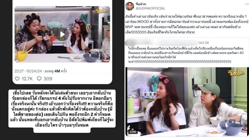Image resolution: width=249 pixels, height=140 pixels.
Task: Open replies via speech bubble icon
Action: tap(39, 79)
